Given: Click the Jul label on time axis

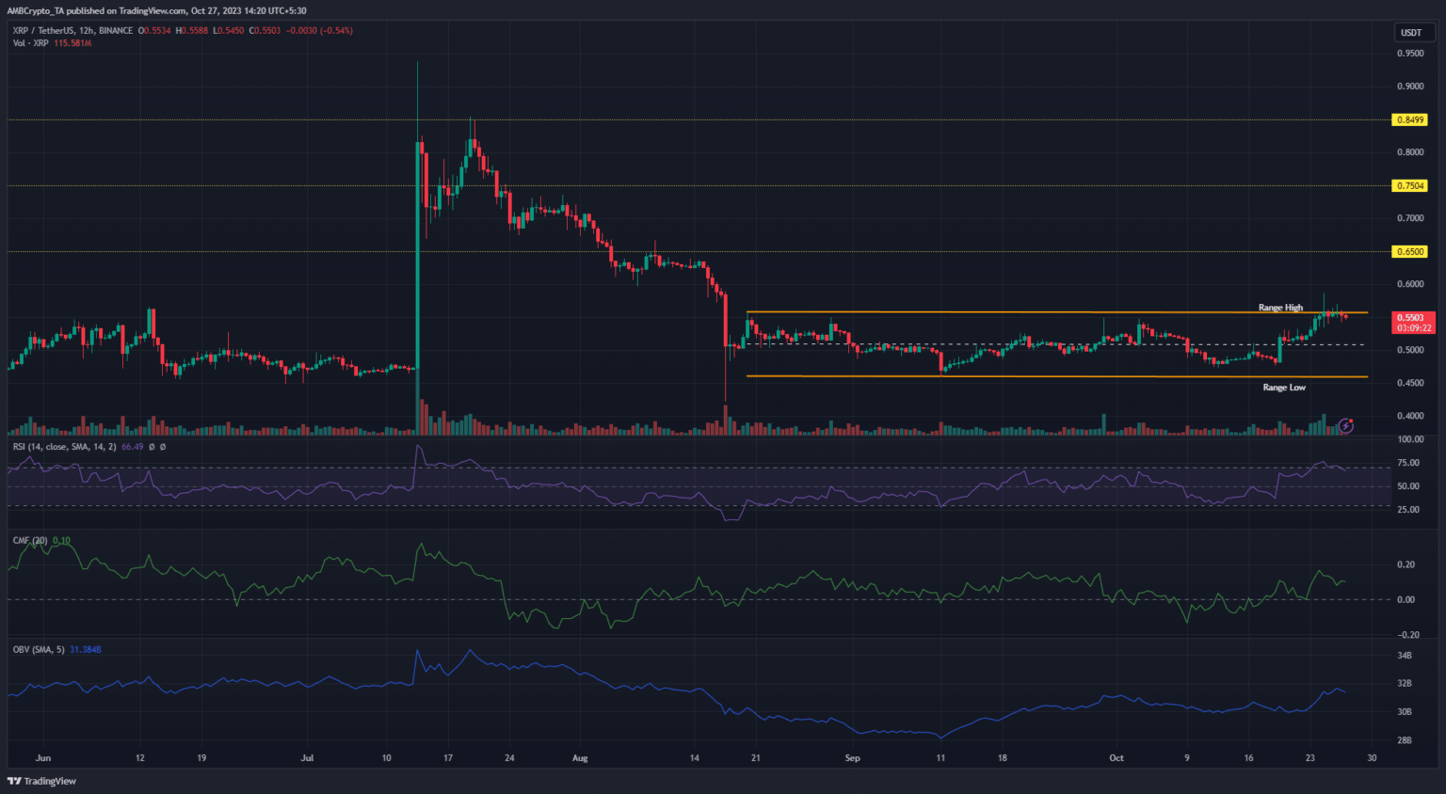Looking at the screenshot, I should [307, 758].
